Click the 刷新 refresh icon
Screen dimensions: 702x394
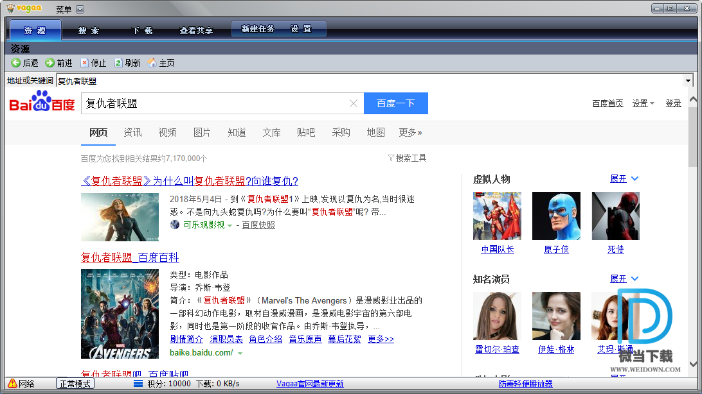(x=118, y=63)
